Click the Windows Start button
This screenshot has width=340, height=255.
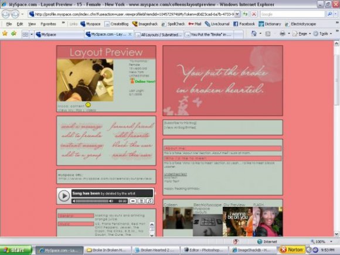[16, 250]
